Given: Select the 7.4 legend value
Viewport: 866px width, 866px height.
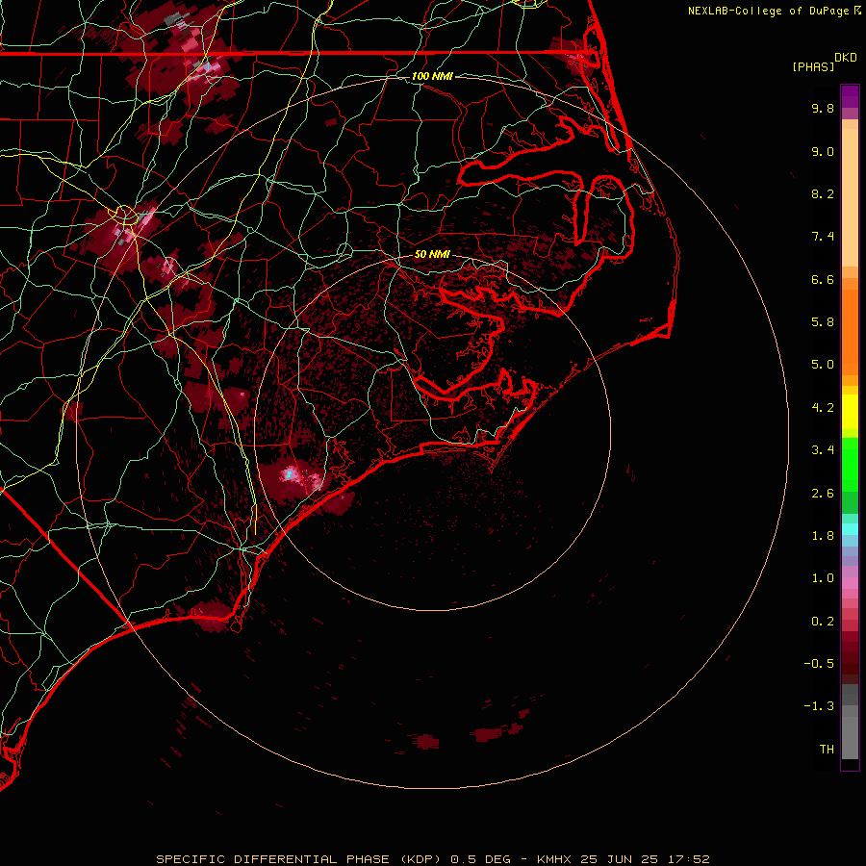Looking at the screenshot, I should point(823,237).
